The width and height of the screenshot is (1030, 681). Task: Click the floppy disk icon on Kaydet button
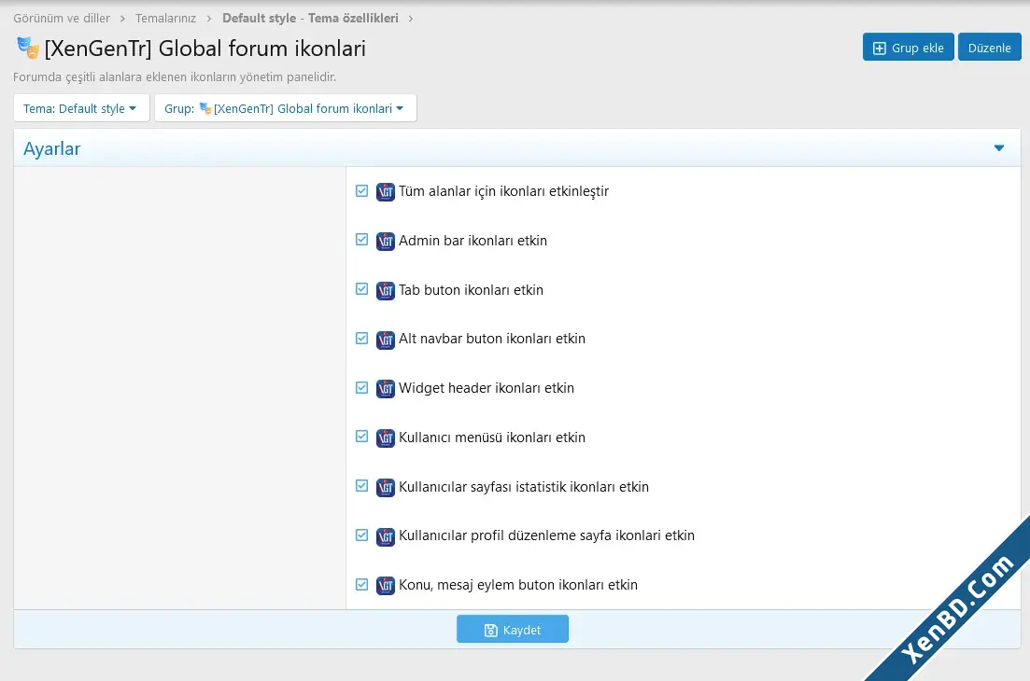490,631
